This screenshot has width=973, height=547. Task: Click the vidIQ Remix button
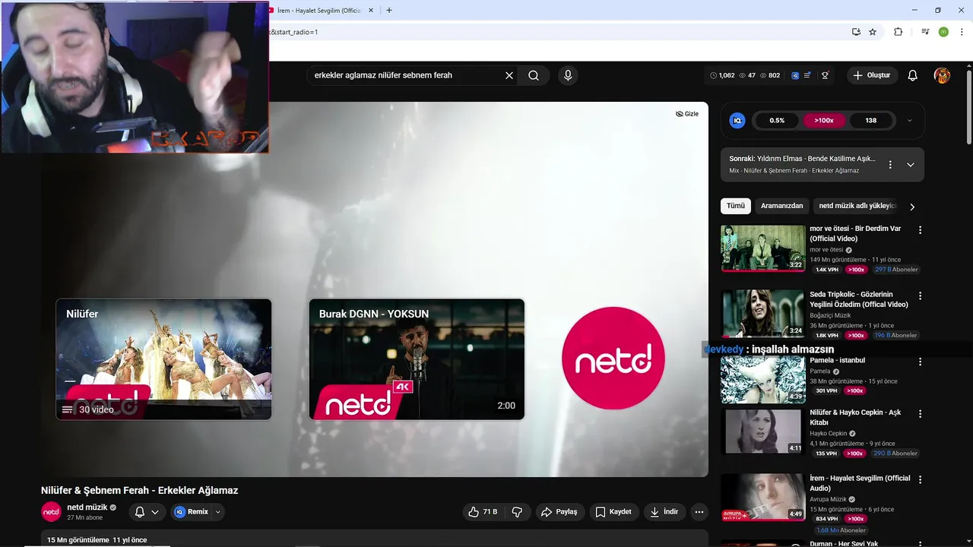click(190, 512)
